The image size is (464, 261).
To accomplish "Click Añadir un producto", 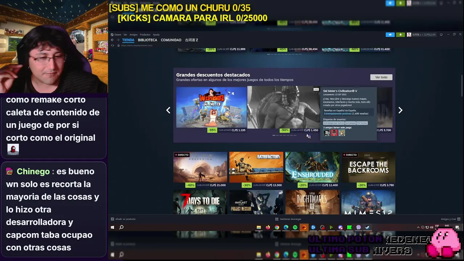I will [123, 219].
